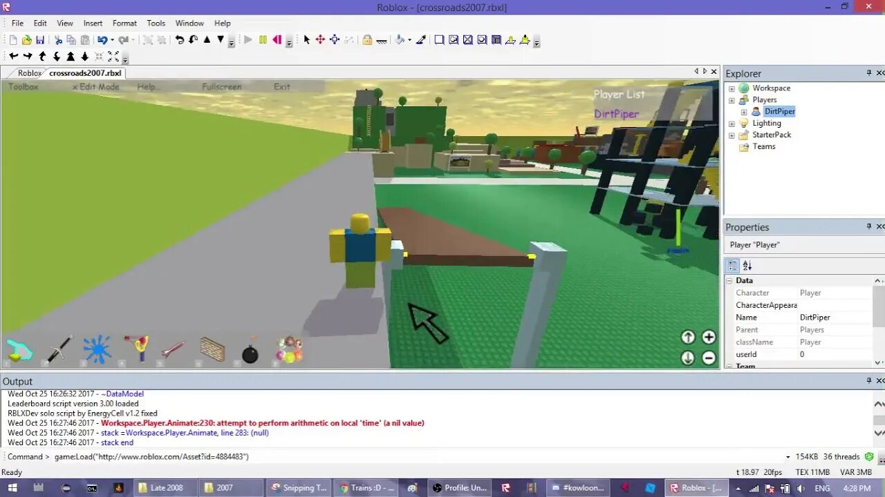Select the superball tool in hotbar
Image resolution: width=885 pixels, height=497 pixels.
[288, 349]
